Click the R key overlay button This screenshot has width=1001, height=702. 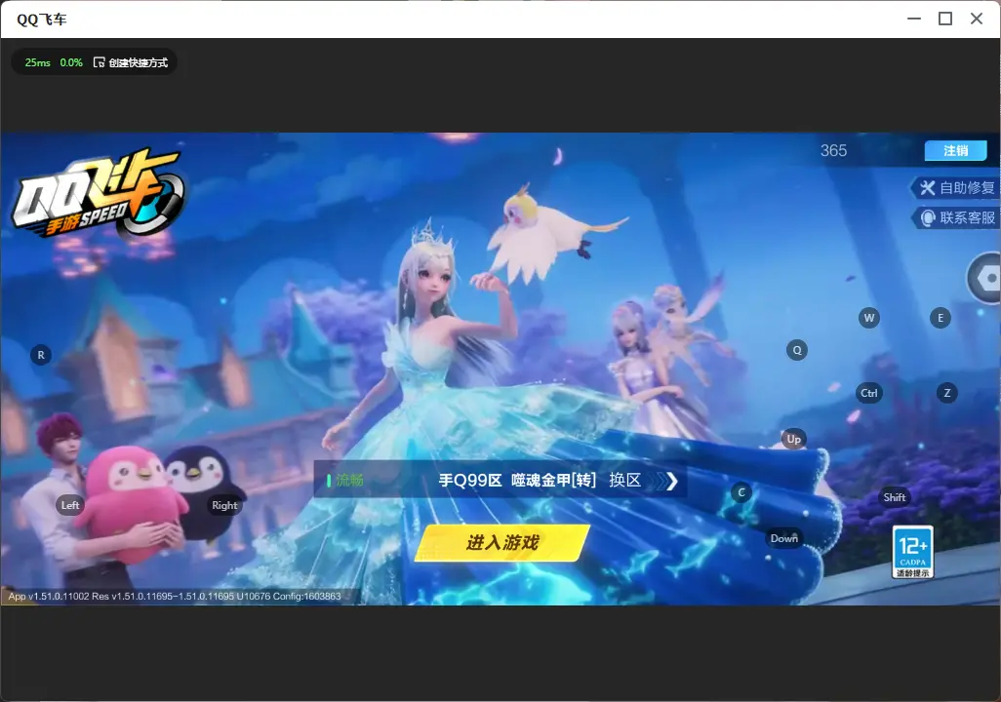pyautogui.click(x=41, y=355)
